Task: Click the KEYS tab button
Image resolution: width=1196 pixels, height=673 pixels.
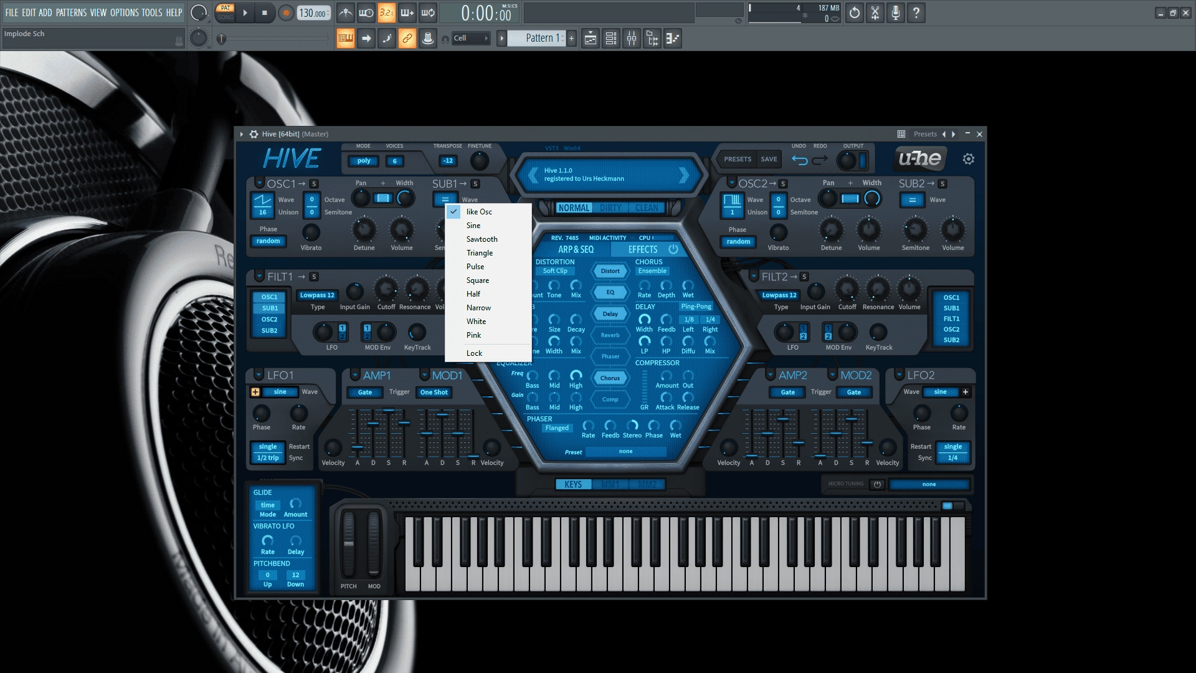Action: [x=573, y=485]
